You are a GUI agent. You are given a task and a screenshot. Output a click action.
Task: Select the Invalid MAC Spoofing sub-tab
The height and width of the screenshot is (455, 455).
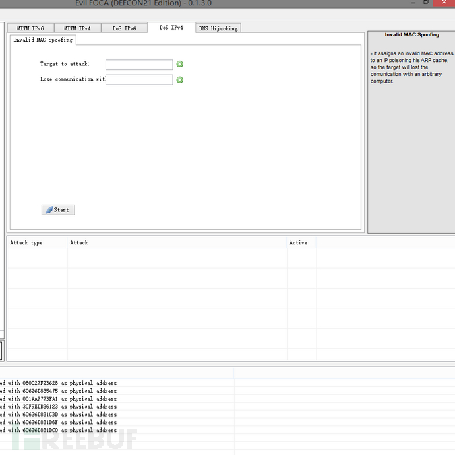click(x=43, y=40)
